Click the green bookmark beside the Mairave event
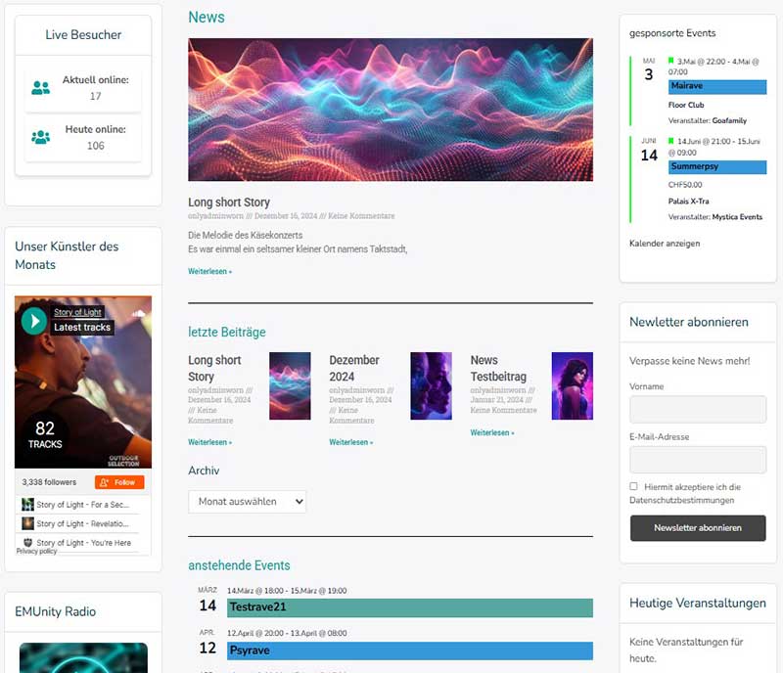Image resolution: width=783 pixels, height=673 pixels. pos(671,59)
